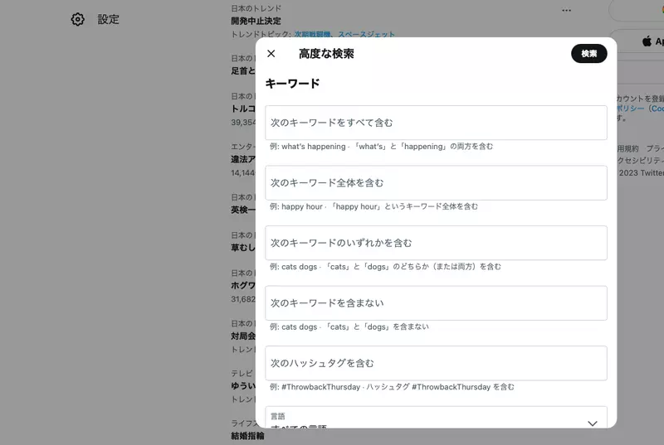Open the 結婚指輪 trend item
The height and width of the screenshot is (445, 664).
click(x=247, y=436)
